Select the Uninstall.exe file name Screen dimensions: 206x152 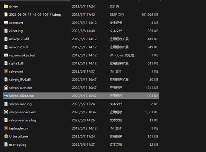(x=19, y=136)
